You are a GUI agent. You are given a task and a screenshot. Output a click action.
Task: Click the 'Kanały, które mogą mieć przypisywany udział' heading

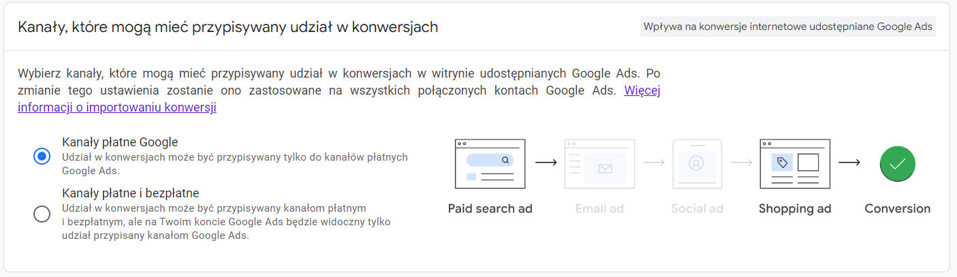point(228,27)
